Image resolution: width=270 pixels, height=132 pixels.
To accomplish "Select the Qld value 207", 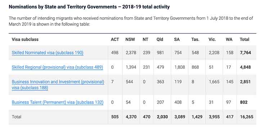I will tap(160, 102).
